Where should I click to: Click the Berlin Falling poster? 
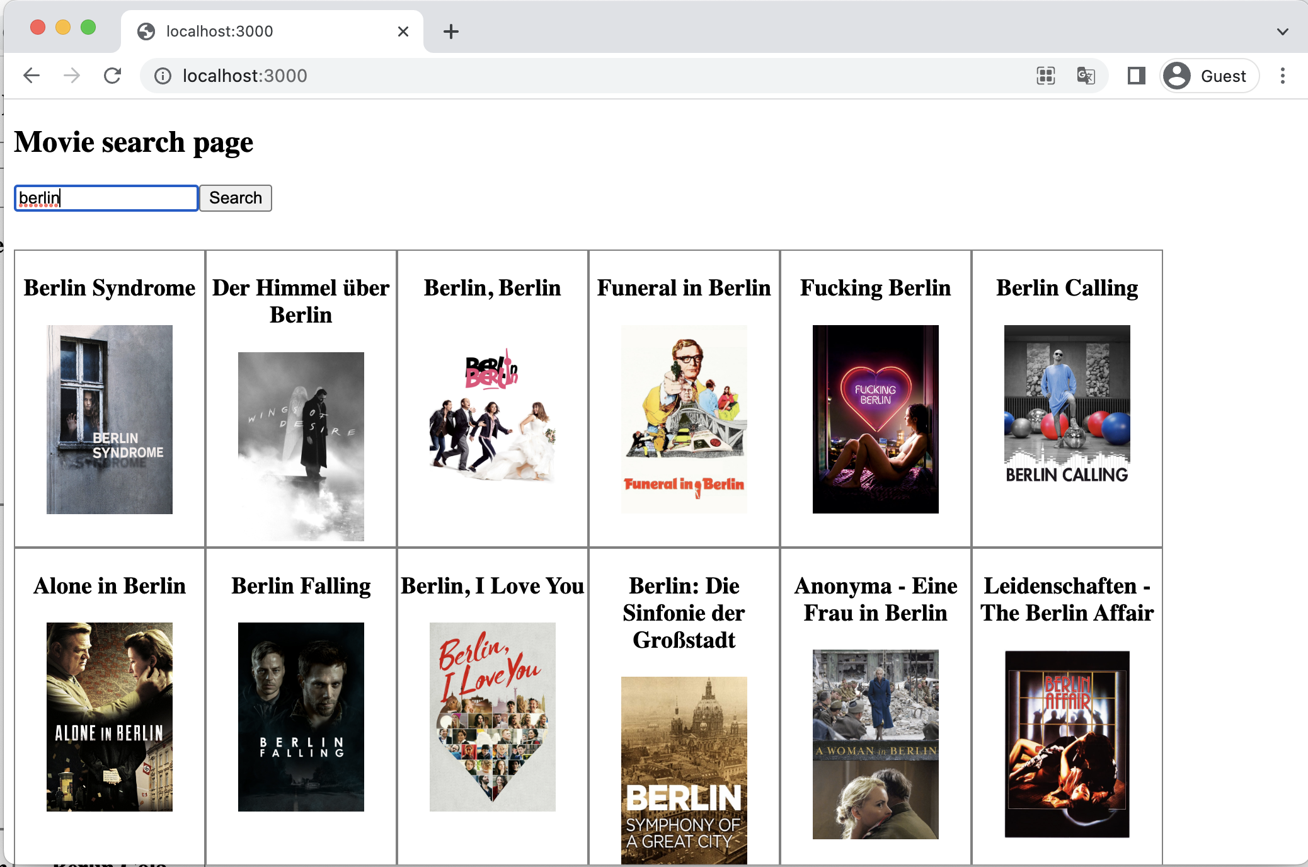(301, 717)
